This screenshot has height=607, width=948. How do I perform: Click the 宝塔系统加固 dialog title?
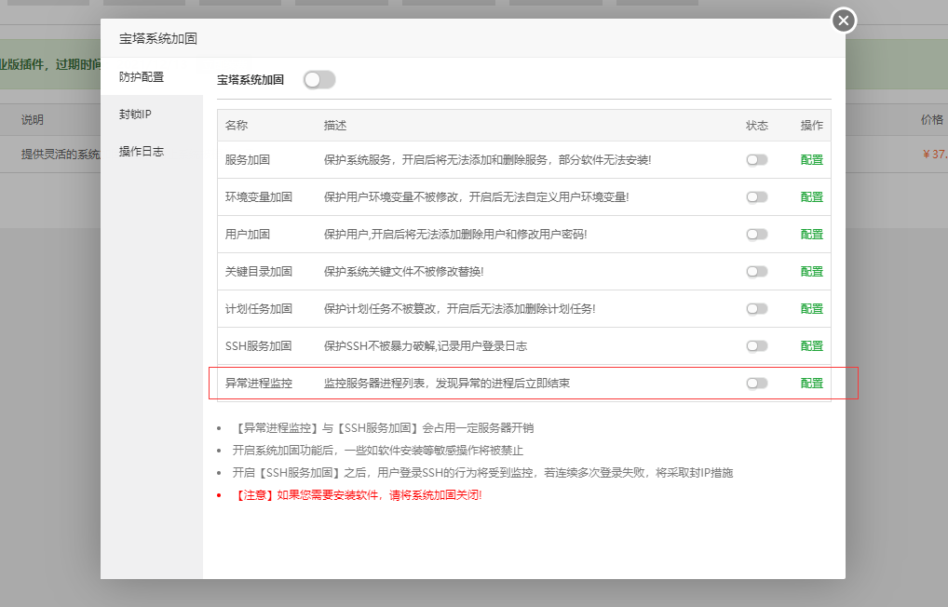[157, 39]
